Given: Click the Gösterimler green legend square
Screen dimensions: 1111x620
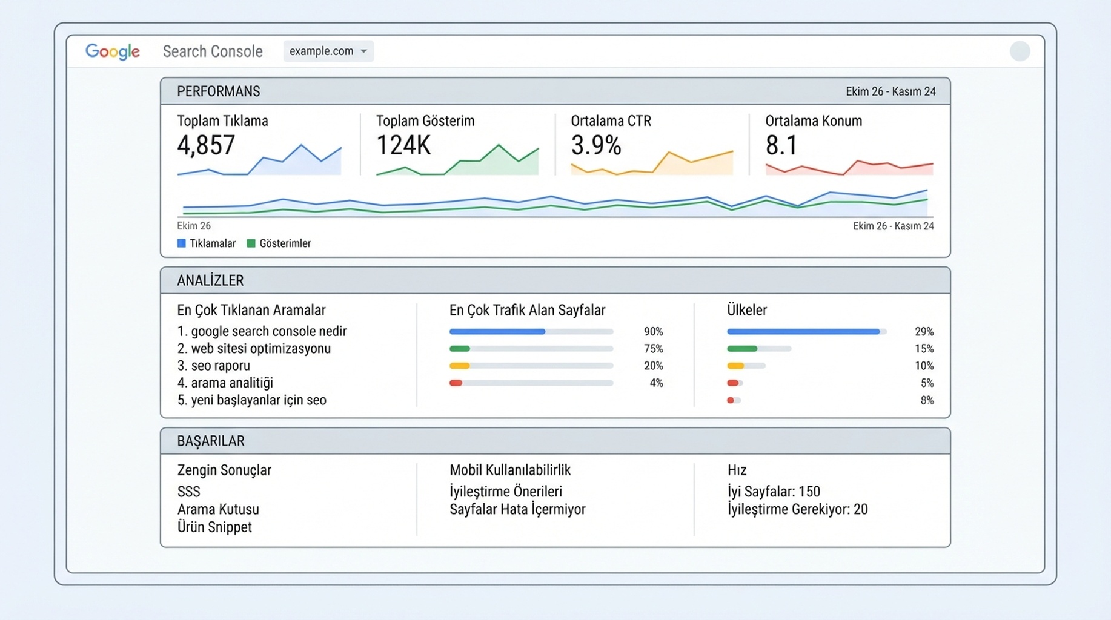Looking at the screenshot, I should [251, 243].
